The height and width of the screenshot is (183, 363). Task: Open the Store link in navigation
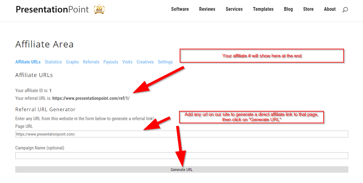tap(308, 9)
